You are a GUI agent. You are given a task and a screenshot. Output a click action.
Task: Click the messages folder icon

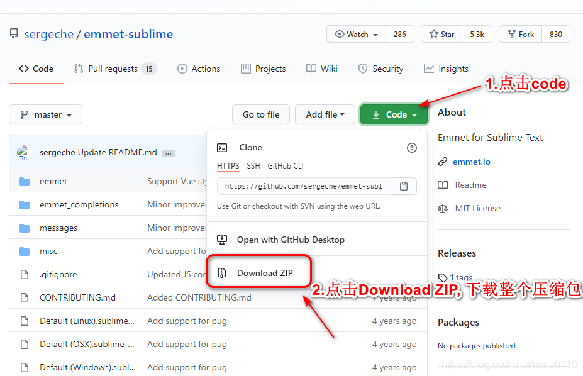point(25,228)
